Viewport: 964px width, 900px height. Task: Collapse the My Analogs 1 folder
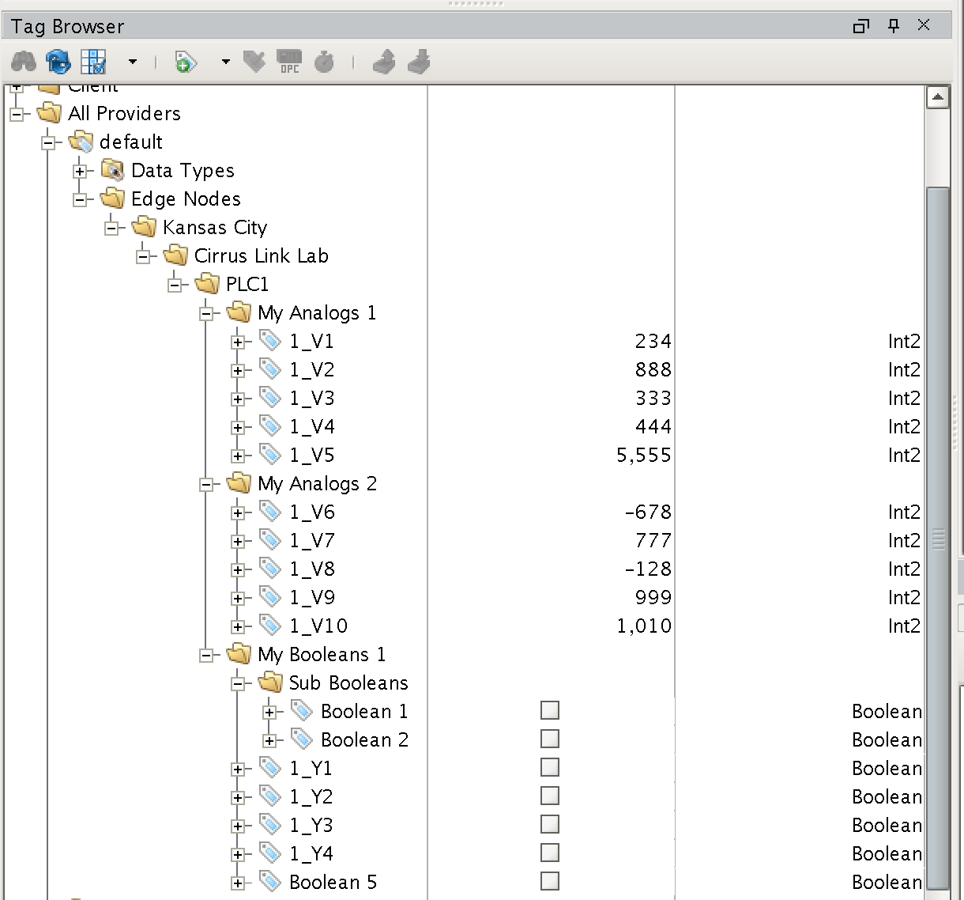click(x=206, y=314)
